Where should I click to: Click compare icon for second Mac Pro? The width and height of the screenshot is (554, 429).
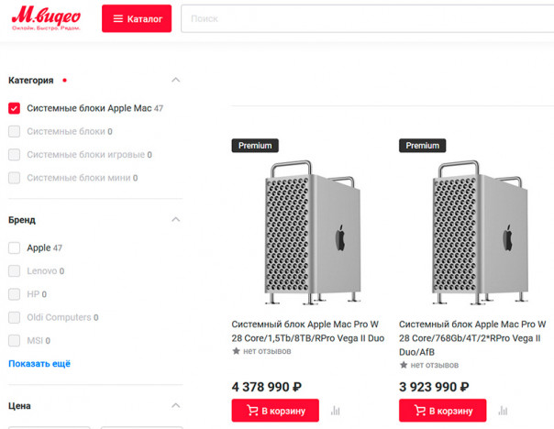(x=503, y=411)
